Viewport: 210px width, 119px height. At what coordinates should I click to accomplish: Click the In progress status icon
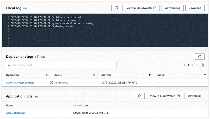coord(51,83)
